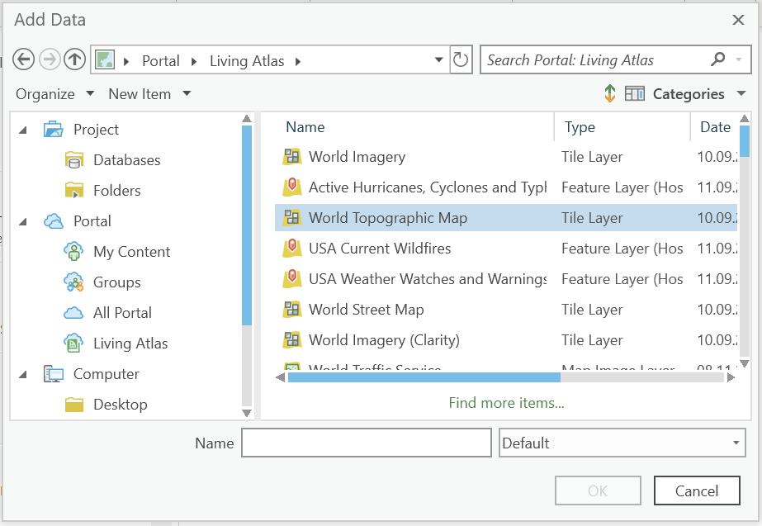
Task: Open the search options dropdown arrow
Action: point(739,59)
